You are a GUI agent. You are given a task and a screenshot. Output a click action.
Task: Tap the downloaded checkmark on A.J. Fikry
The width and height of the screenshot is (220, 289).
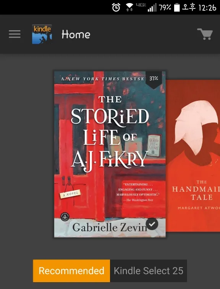click(152, 224)
